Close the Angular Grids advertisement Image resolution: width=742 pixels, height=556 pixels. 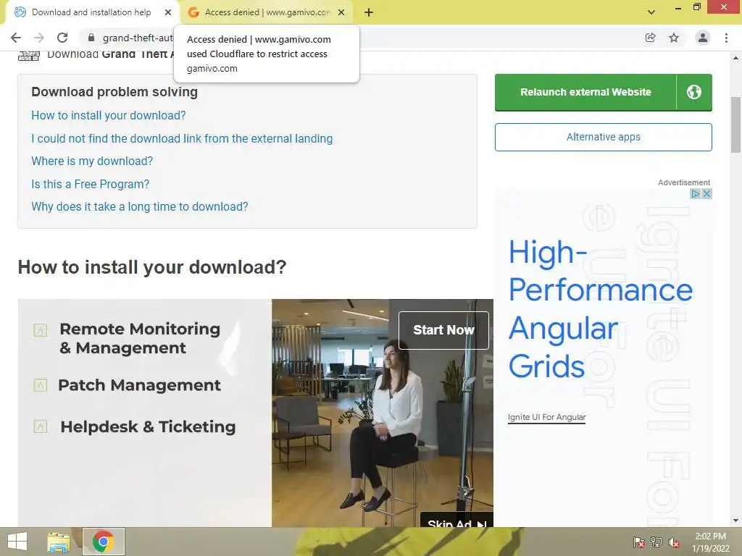click(x=706, y=193)
